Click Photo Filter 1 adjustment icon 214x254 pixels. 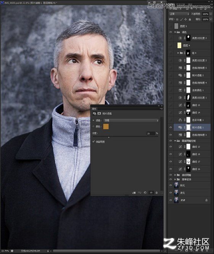pyautogui.click(x=180, y=128)
